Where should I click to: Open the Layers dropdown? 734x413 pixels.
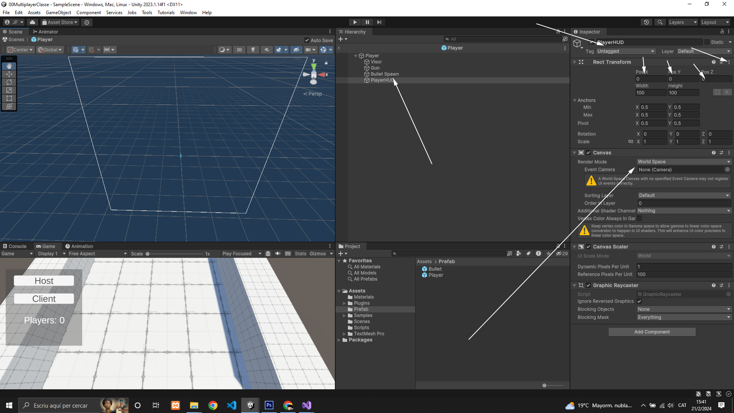tap(683, 22)
